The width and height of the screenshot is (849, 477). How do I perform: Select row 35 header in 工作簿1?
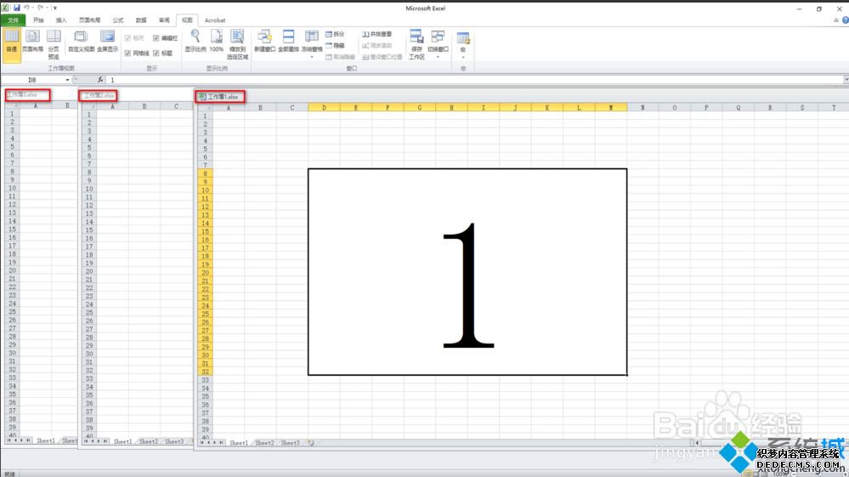(x=205, y=396)
